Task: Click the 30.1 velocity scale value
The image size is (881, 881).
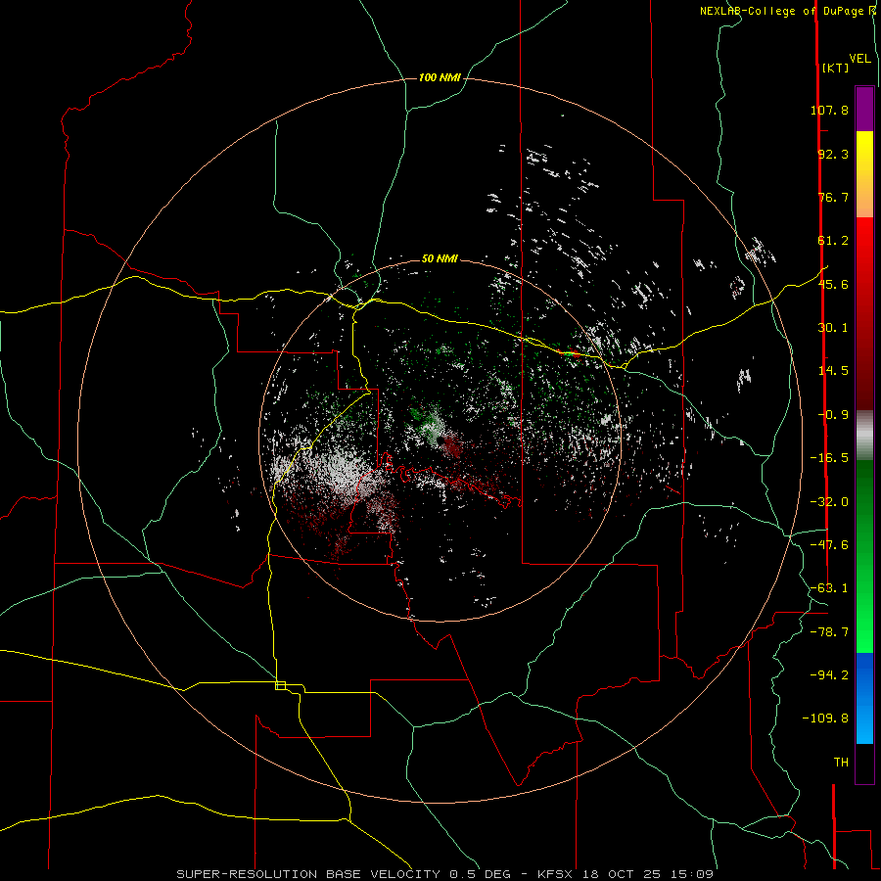Action: (x=833, y=328)
